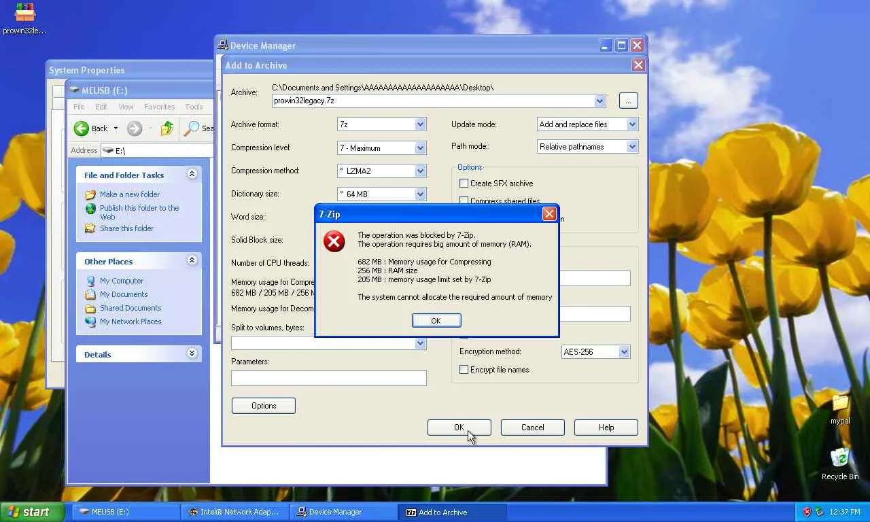Viewport: 870px width, 522px height.
Task: Click the E:\ address bar field
Action: [x=157, y=150]
